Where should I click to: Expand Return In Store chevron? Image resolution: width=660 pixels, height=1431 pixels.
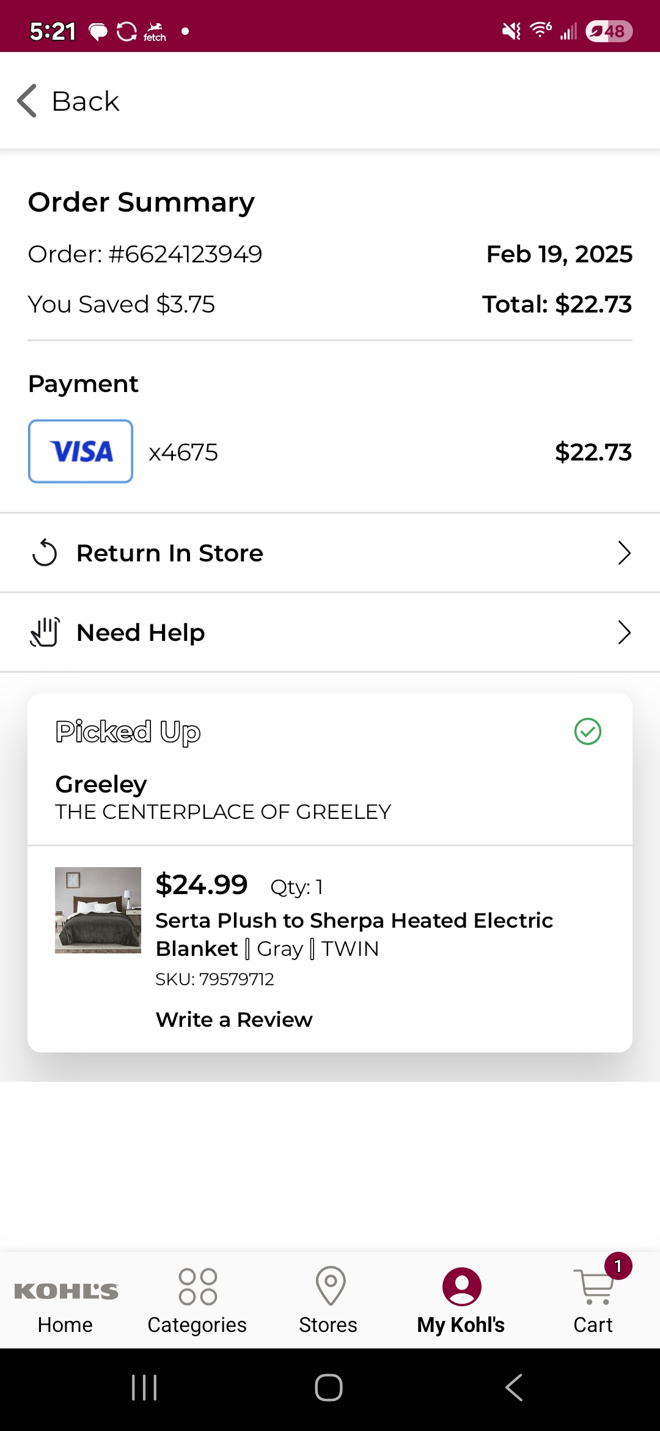[x=624, y=553]
